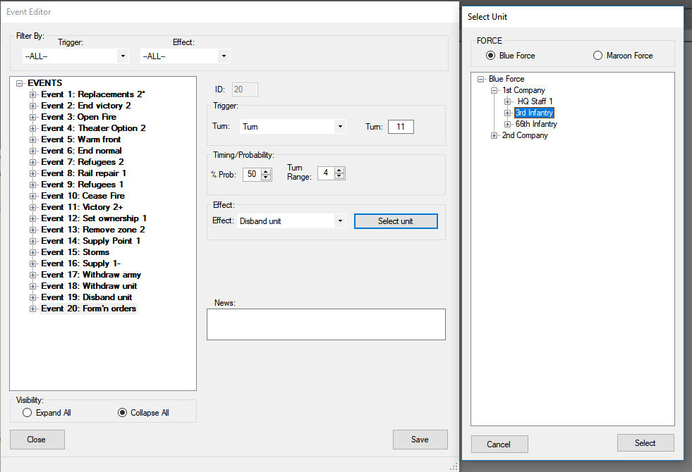This screenshot has width=692, height=472.
Task: Choose Expand All visibility option
Action: 28,413
